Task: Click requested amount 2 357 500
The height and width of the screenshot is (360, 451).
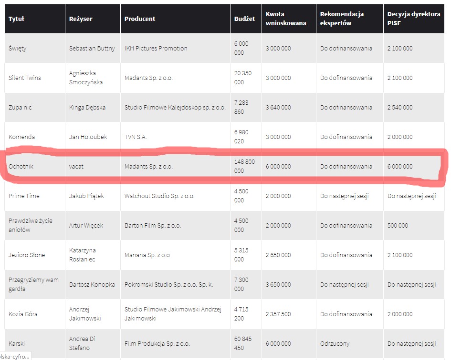Action: coord(278,314)
